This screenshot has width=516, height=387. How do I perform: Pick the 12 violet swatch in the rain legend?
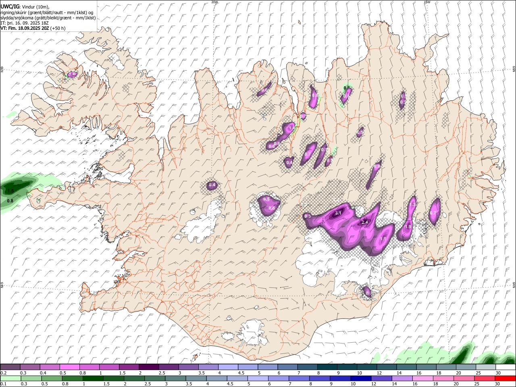click(381, 379)
